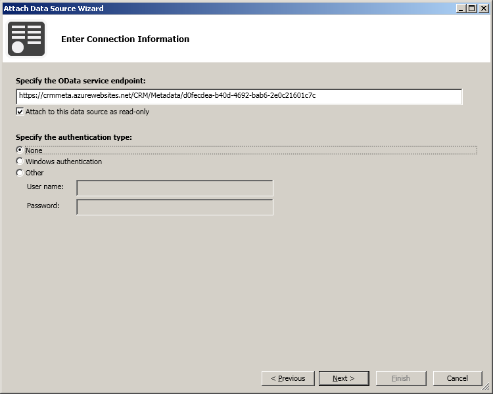Click the Specify the authentication type label
The height and width of the screenshot is (394, 493).
click(x=74, y=137)
